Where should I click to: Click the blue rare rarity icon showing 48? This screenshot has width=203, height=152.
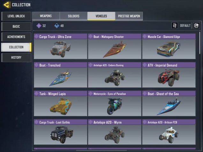(x=57, y=26)
